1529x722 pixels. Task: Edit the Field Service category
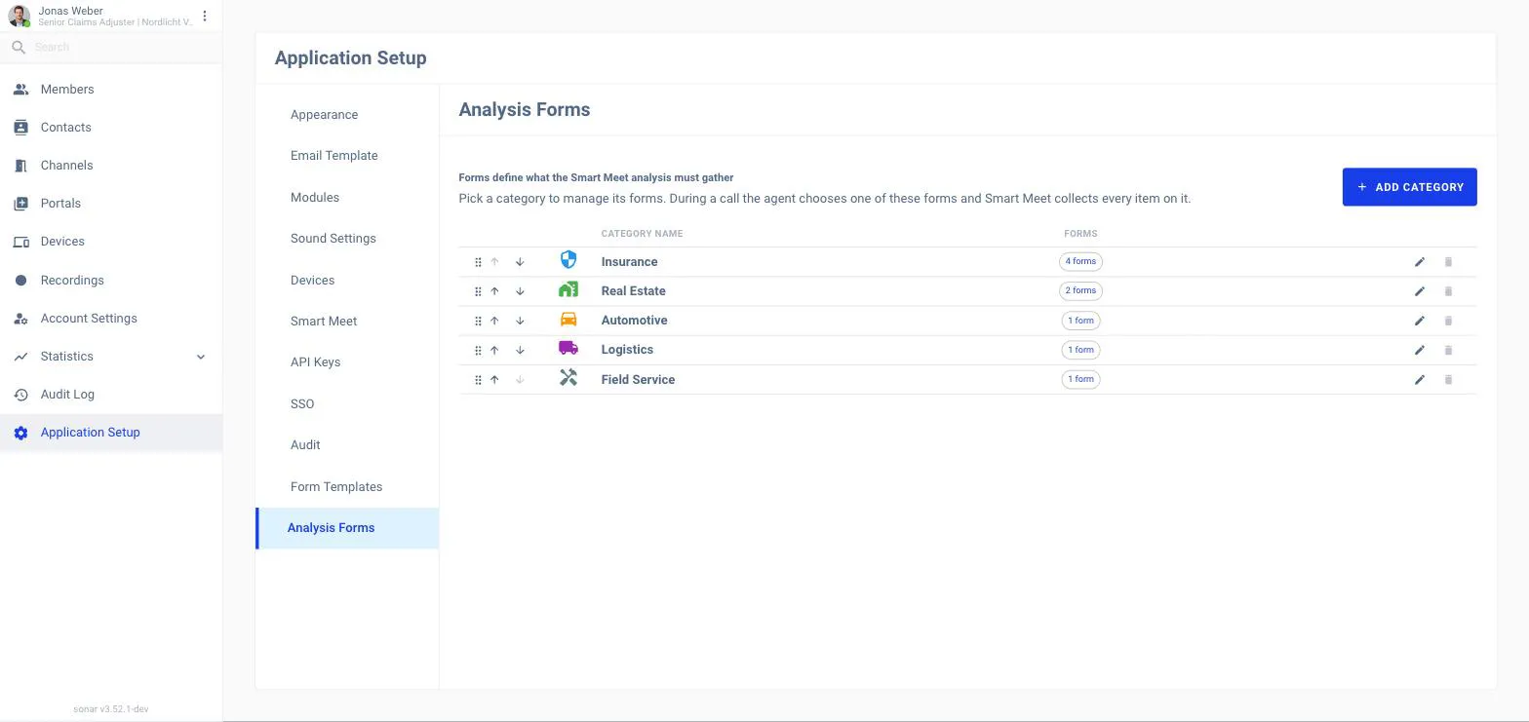[x=1420, y=379]
